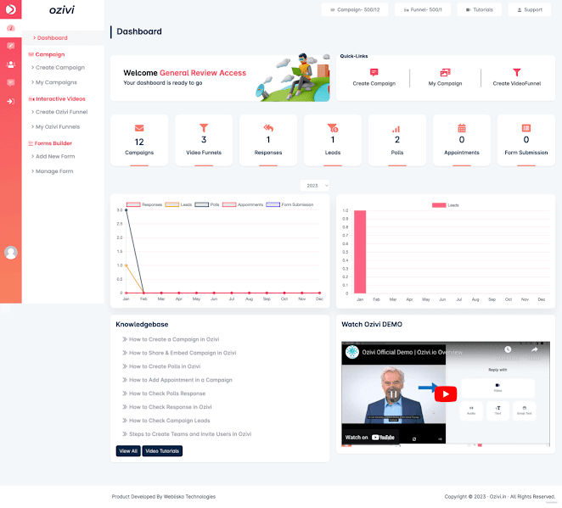The width and height of the screenshot is (562, 508).
Task: Click the Ozivi Official Demo video title
Action: [412, 352]
